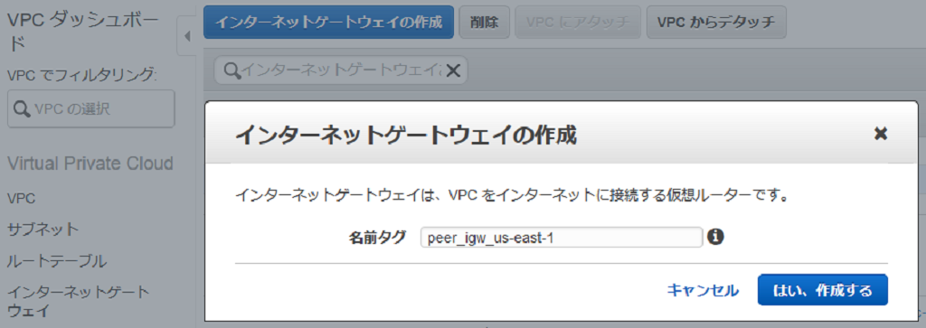
Task: Open VPC item in sidebar
Action: tap(22, 199)
